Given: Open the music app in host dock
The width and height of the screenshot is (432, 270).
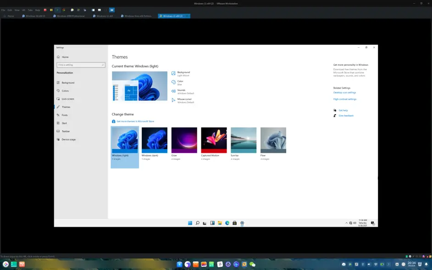Looking at the screenshot, I should coord(211,264).
